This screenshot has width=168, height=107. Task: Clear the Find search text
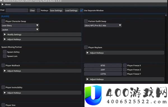click(32, 10)
